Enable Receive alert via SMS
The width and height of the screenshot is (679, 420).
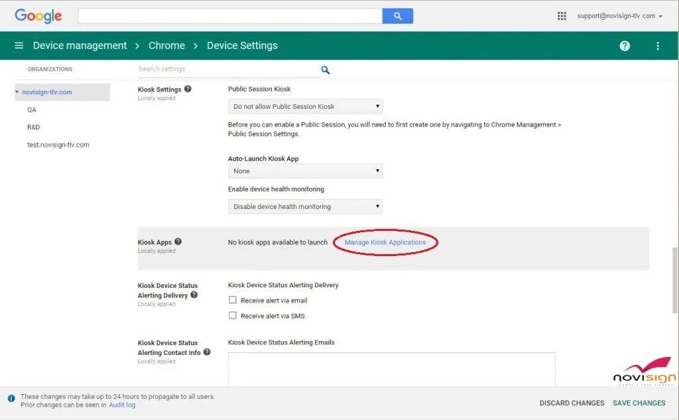click(233, 316)
